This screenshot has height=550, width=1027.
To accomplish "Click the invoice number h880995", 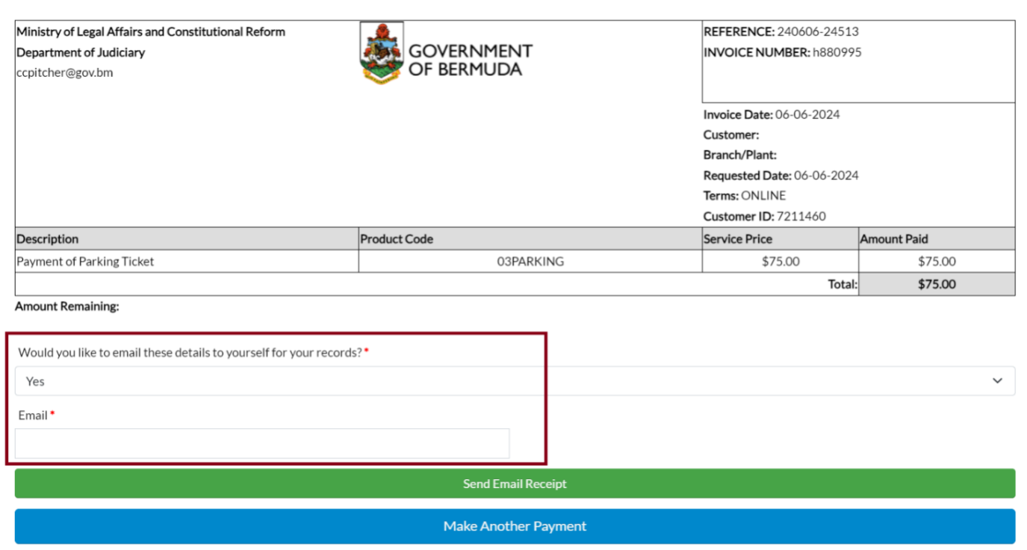I will (837, 52).
